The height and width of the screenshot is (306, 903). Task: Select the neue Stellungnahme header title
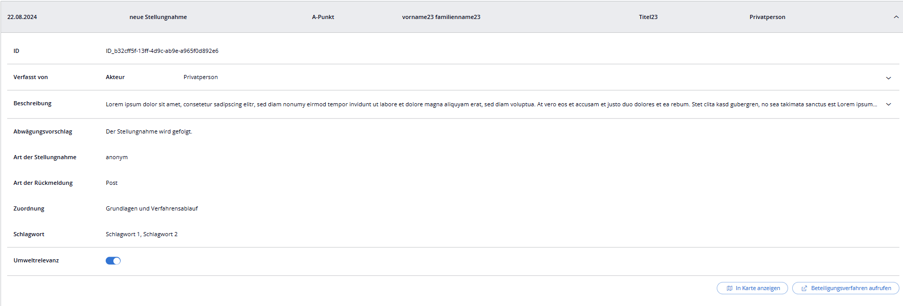click(158, 17)
